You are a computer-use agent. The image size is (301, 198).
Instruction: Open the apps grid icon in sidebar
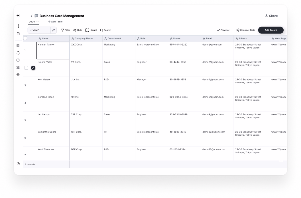(x=18, y=67)
